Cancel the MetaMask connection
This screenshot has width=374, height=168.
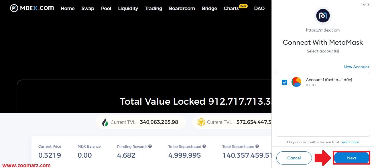[x=294, y=158]
